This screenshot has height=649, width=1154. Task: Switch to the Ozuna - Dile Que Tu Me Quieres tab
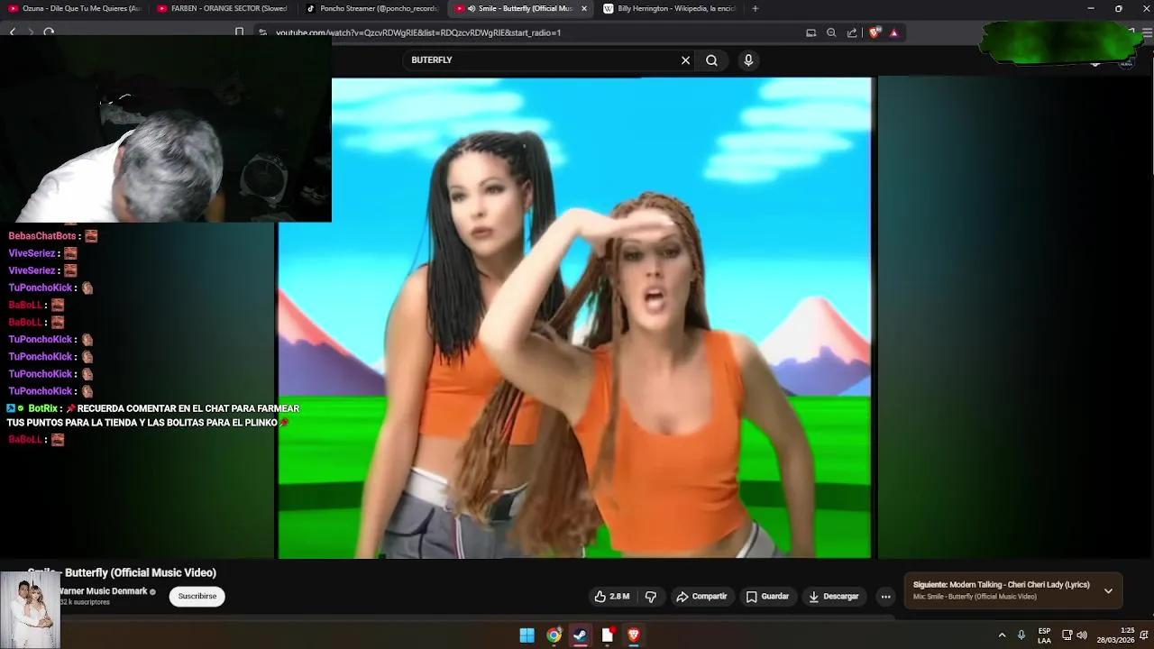point(75,8)
